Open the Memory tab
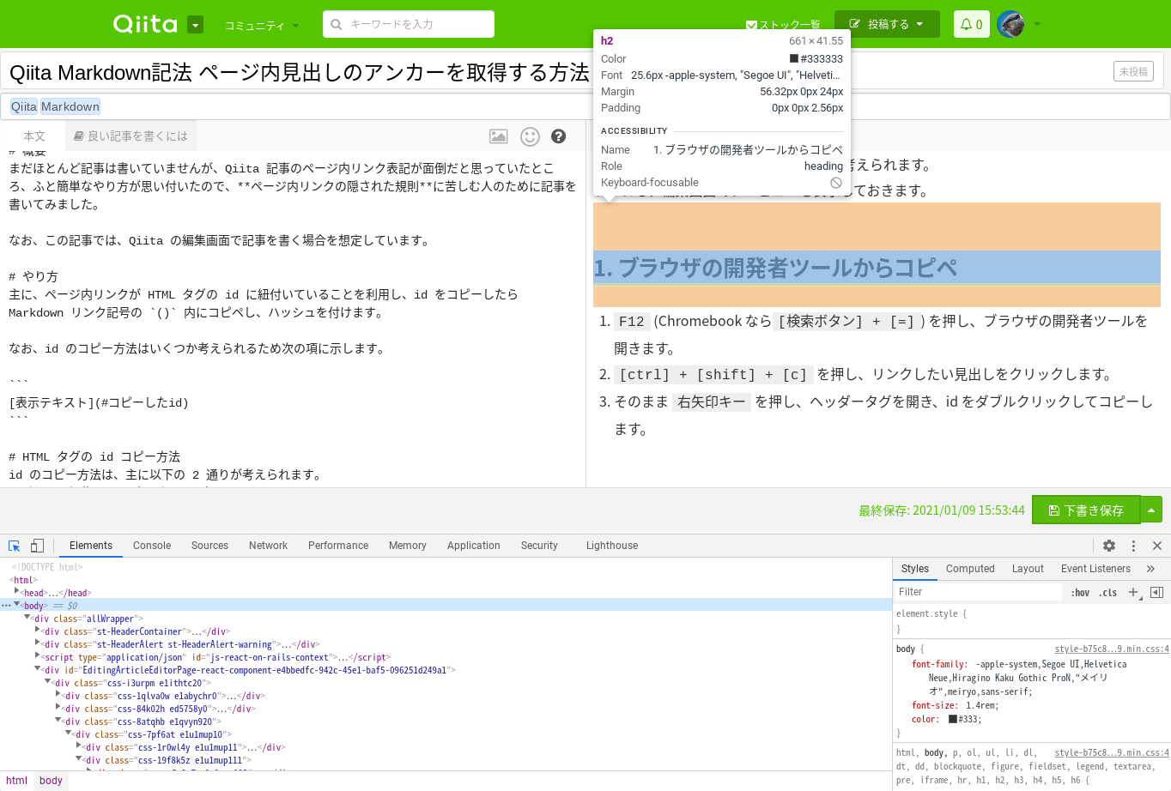The image size is (1171, 791). [407, 546]
